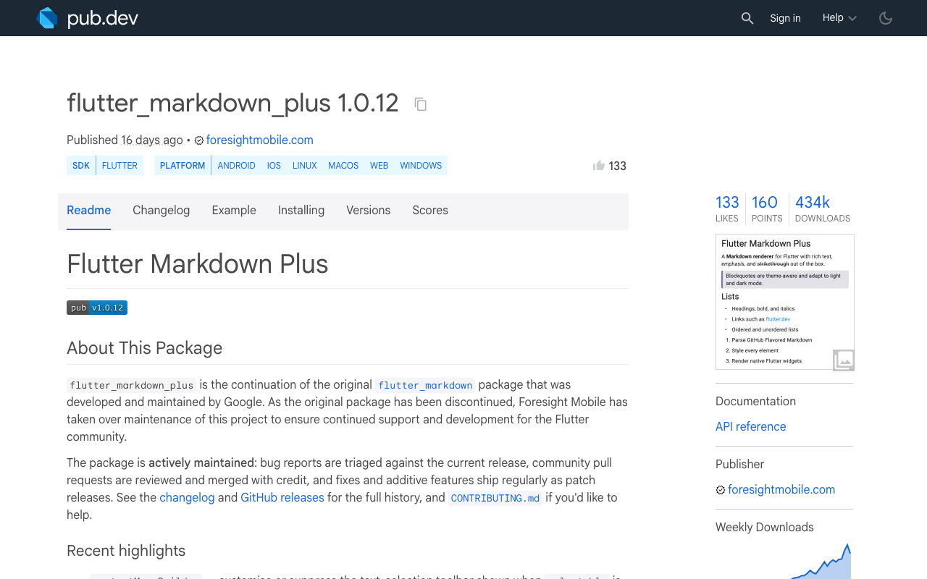Click the 'Flutter Markdown Plus' readme heading

click(197, 264)
